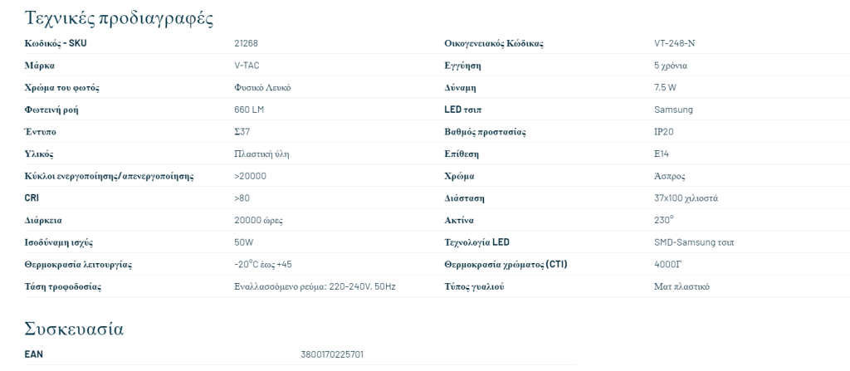This screenshot has width=850, height=371.
Task: Click the "37x100 χιλιοστά" dimension value
Action: point(686,198)
